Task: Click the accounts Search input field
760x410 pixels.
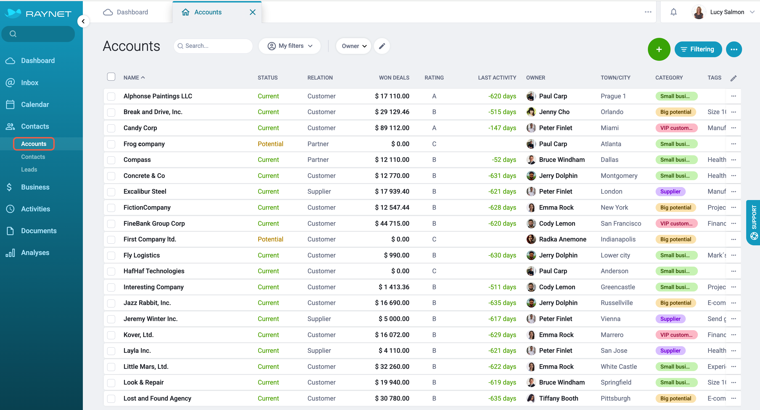Action: coord(213,46)
